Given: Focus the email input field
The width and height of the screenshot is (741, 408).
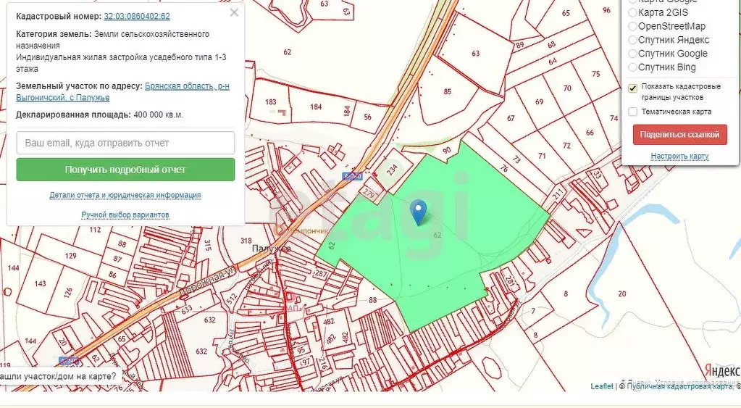Looking at the screenshot, I should [x=125, y=143].
